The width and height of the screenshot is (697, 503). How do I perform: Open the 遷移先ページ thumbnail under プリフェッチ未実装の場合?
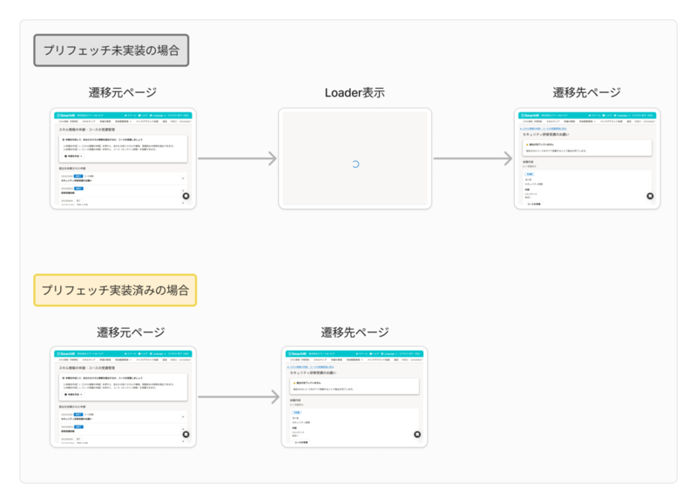(x=587, y=158)
